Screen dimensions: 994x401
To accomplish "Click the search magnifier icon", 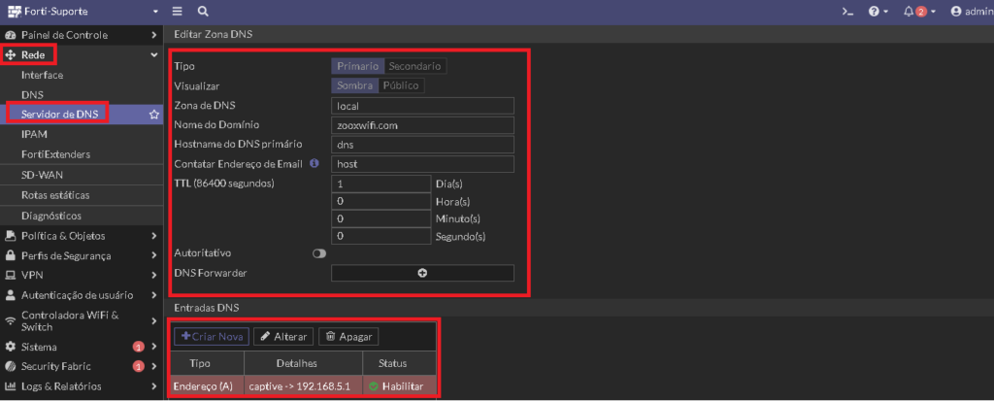I will [202, 12].
